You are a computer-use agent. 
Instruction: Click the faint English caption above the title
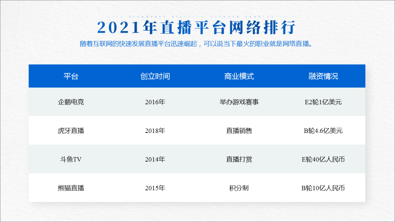196,16
